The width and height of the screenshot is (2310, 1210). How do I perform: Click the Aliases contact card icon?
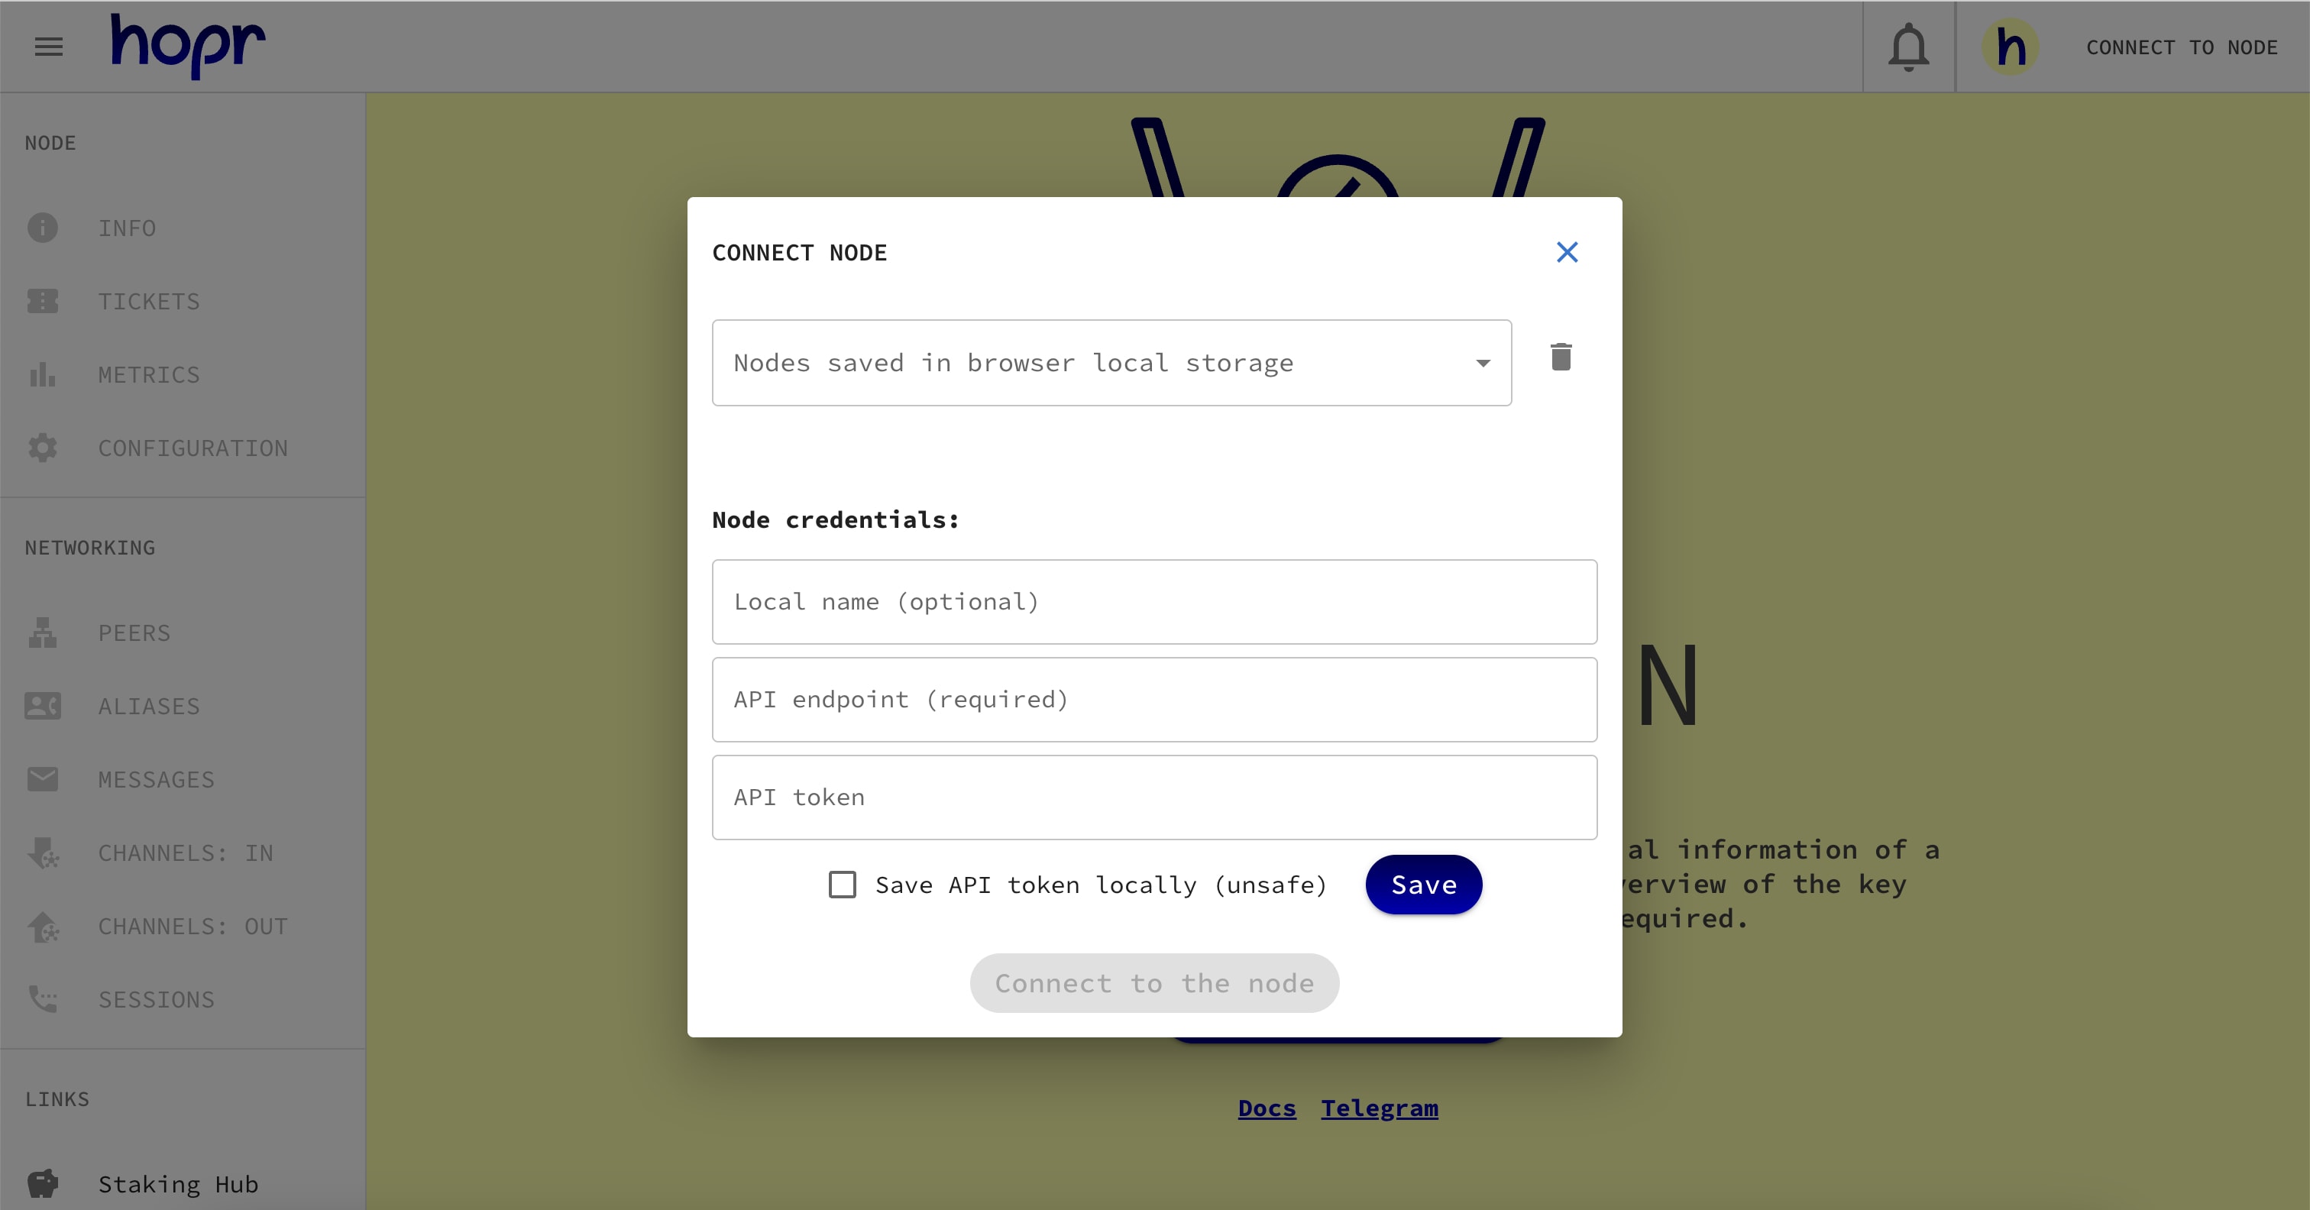click(42, 706)
